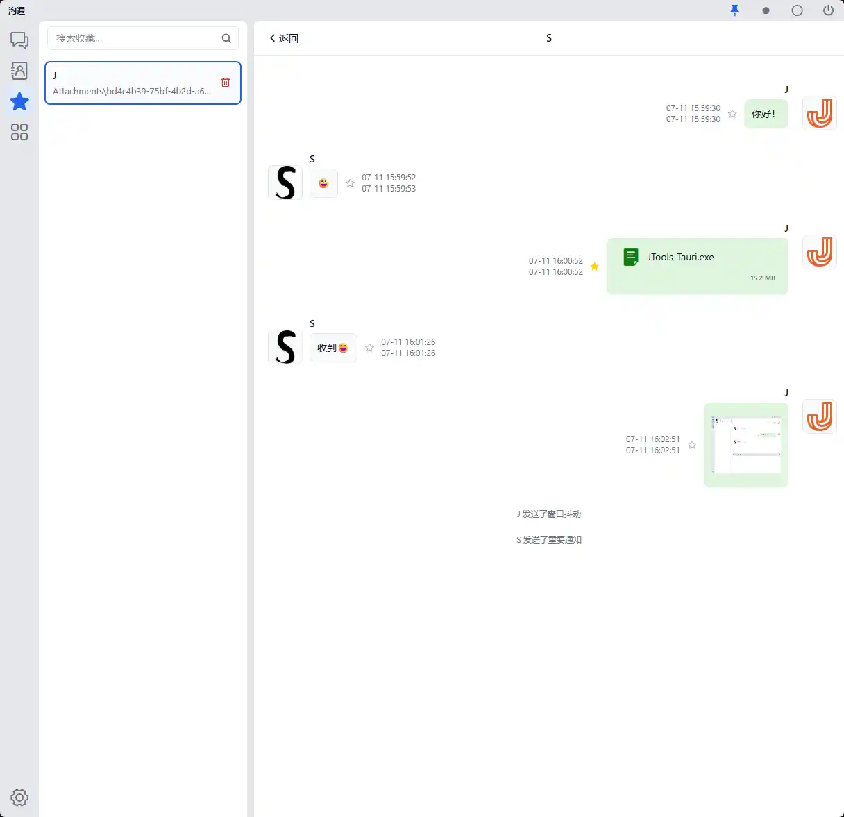Click S's avatar beside the 收到 message
The height and width of the screenshot is (817, 844).
point(285,347)
